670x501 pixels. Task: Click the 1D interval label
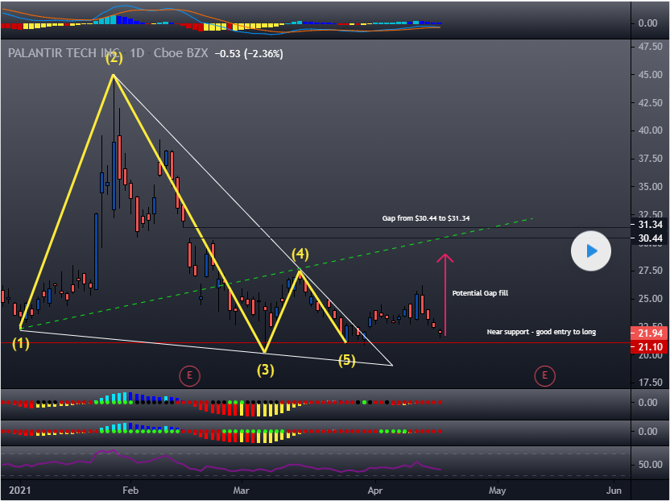pos(138,54)
